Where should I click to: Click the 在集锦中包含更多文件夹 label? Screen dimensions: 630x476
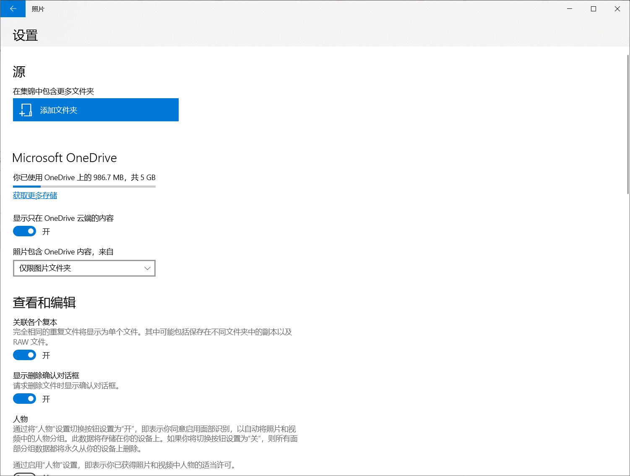(x=54, y=91)
